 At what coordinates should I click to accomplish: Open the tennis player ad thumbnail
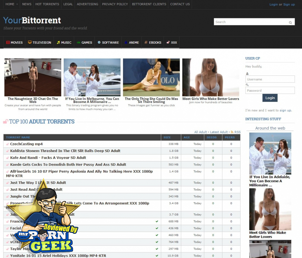[151, 77]
